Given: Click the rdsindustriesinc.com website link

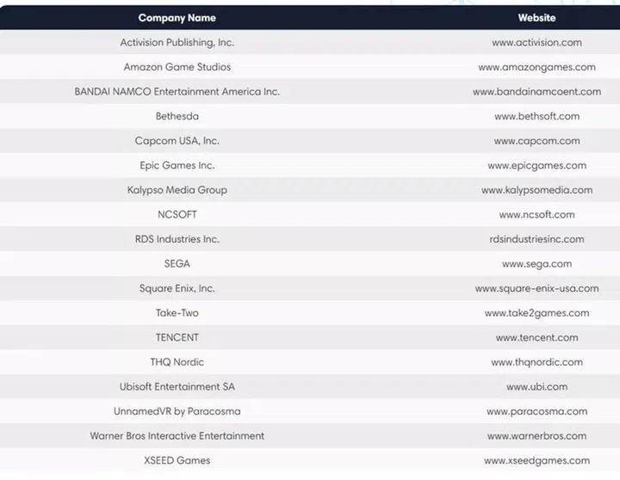Looking at the screenshot, I should pyautogui.click(x=536, y=239).
